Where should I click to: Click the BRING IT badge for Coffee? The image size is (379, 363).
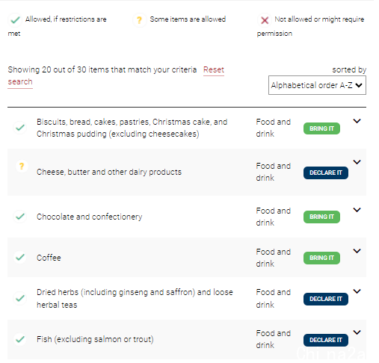321,258
